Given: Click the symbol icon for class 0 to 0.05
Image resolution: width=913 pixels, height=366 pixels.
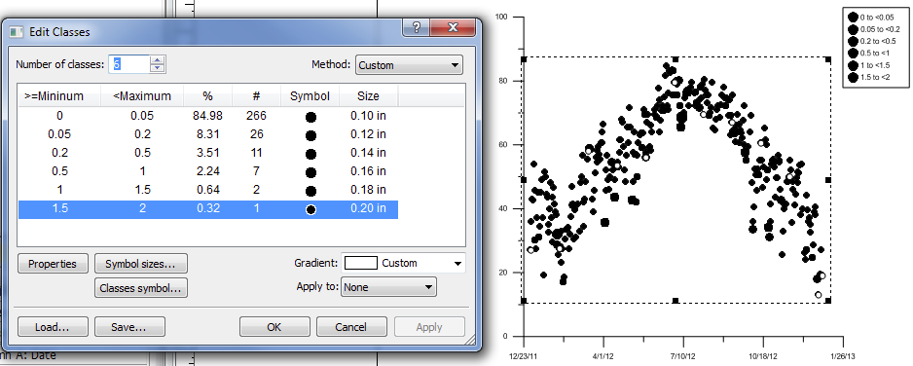Looking at the screenshot, I should tap(310, 117).
